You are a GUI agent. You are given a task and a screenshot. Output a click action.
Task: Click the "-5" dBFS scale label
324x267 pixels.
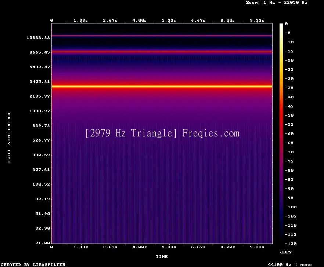point(288,33)
